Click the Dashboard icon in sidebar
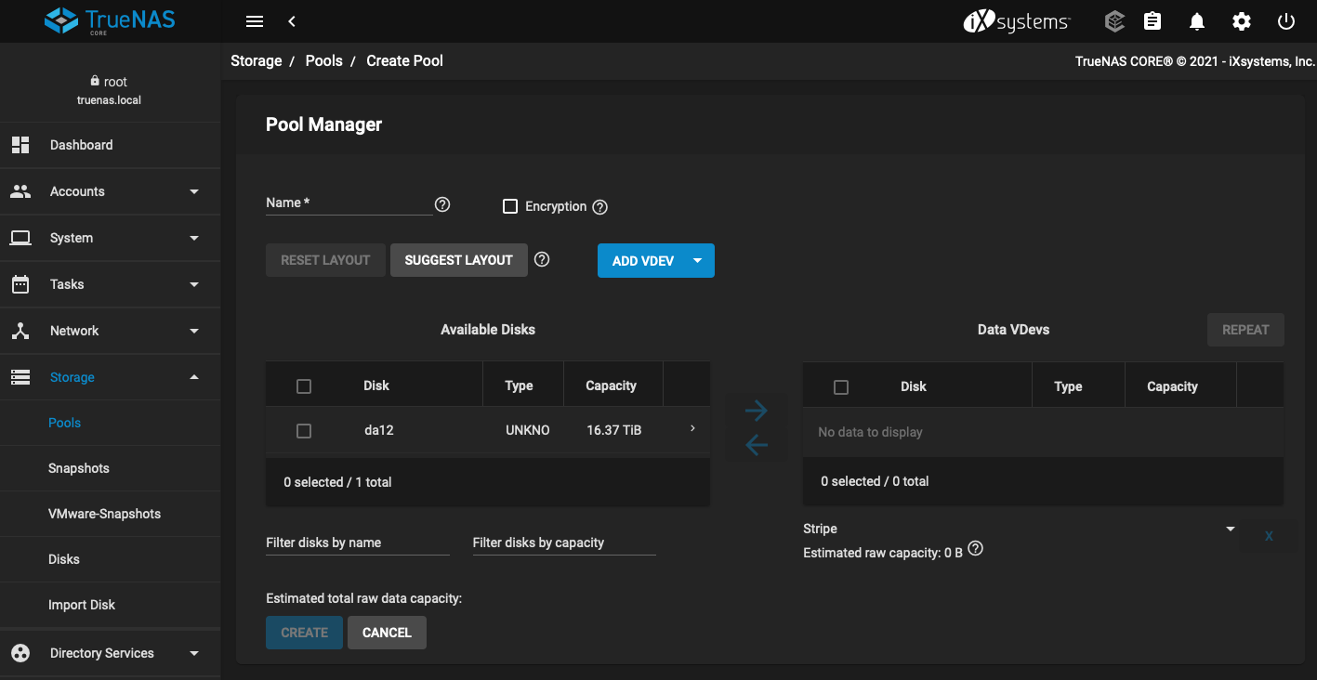1317x680 pixels. [x=20, y=145]
